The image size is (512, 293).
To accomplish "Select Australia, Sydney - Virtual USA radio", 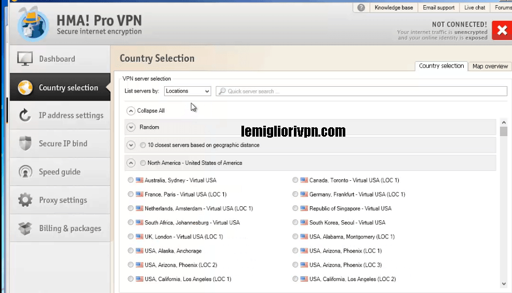I will 131,180.
